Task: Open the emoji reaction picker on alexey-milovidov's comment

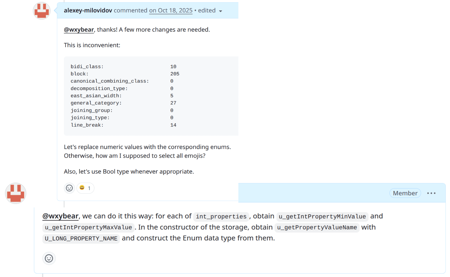Action: [69, 188]
